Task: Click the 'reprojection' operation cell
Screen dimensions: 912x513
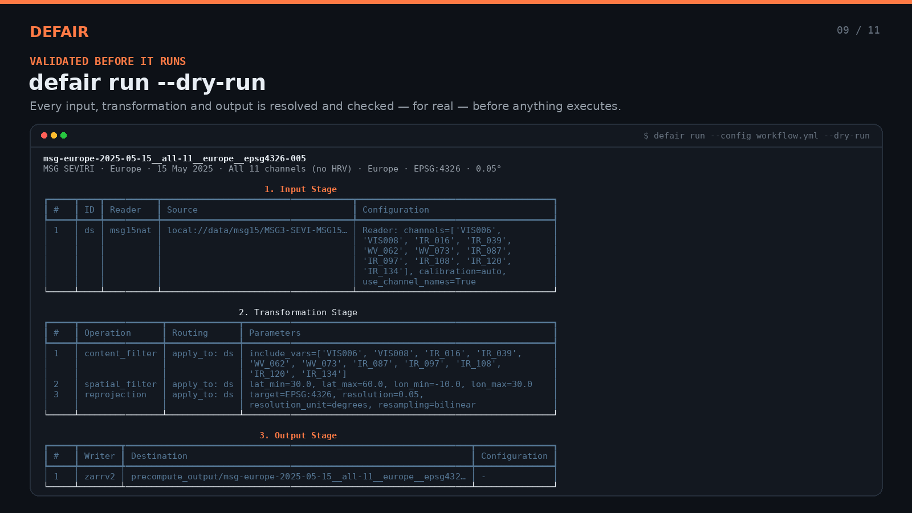Action: (115, 394)
